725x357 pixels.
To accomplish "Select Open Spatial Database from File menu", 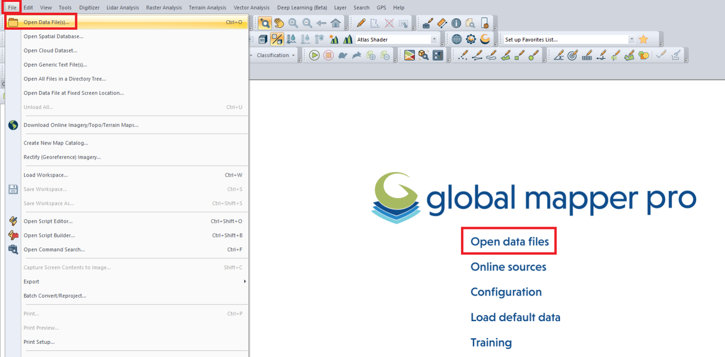I will (x=53, y=36).
